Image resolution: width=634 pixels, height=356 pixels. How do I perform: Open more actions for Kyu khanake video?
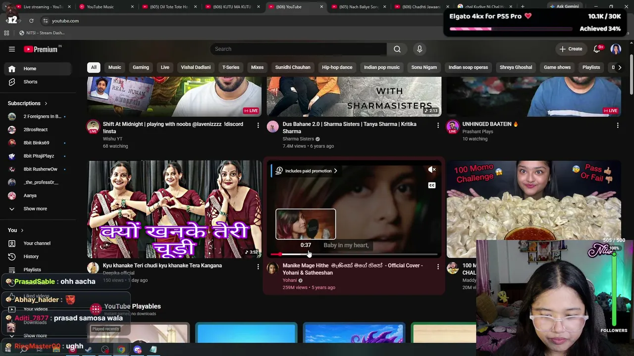coord(258,267)
